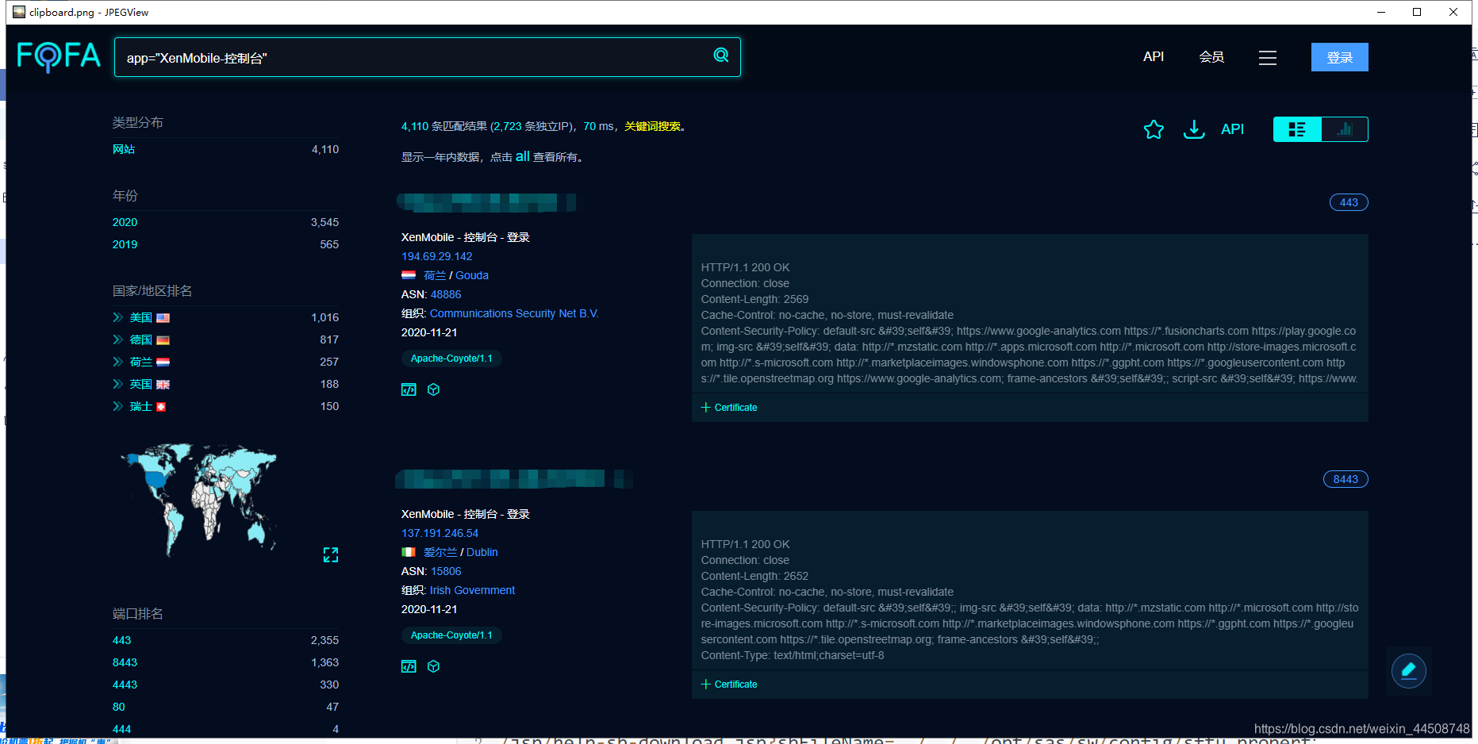Click 爱尔兰 country link in second result
The image size is (1478, 744).
(x=440, y=552)
